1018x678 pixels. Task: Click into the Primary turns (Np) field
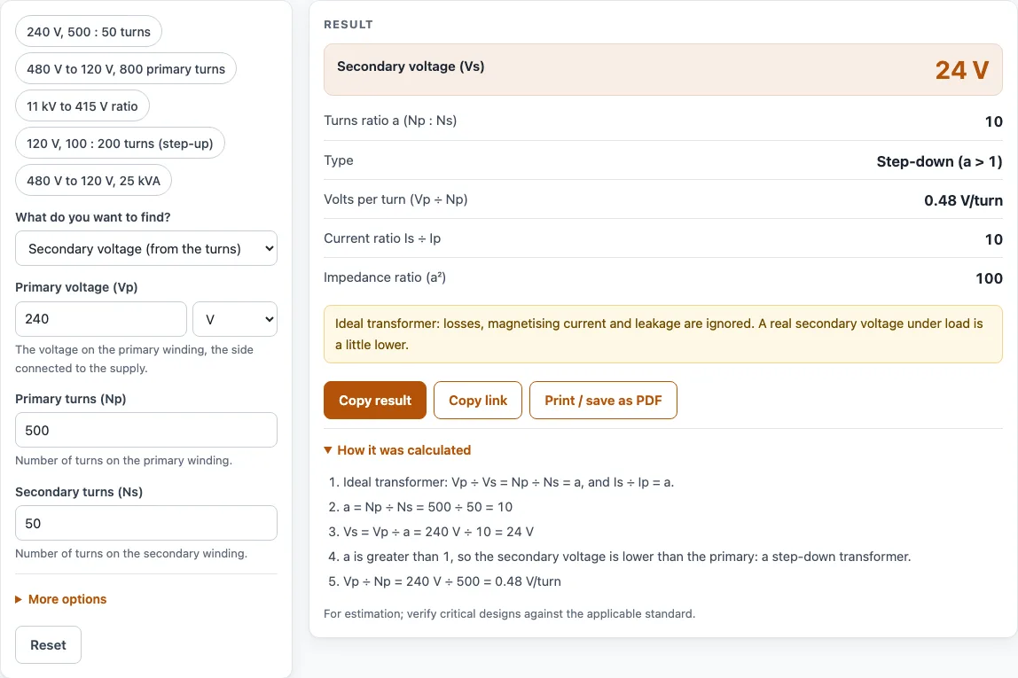pos(146,430)
